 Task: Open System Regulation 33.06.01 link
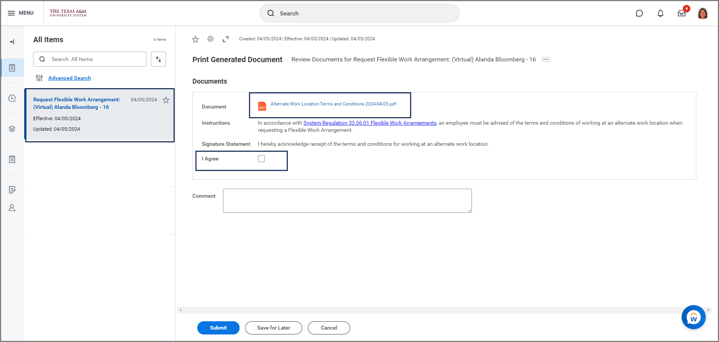[x=370, y=123]
